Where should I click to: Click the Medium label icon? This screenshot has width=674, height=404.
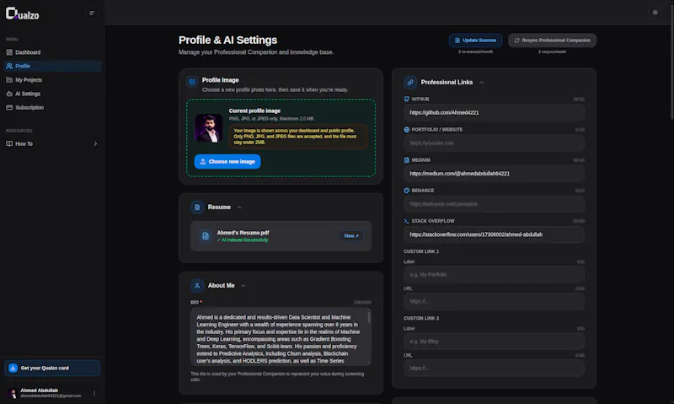407,160
